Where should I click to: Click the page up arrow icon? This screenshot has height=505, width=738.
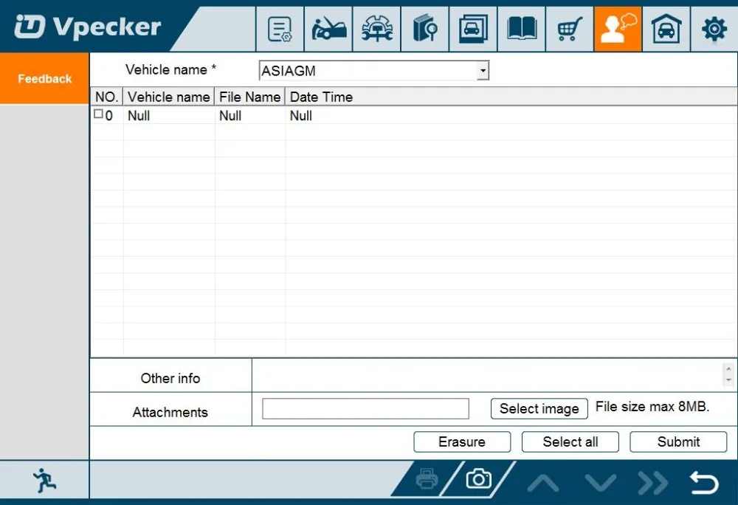click(x=543, y=482)
